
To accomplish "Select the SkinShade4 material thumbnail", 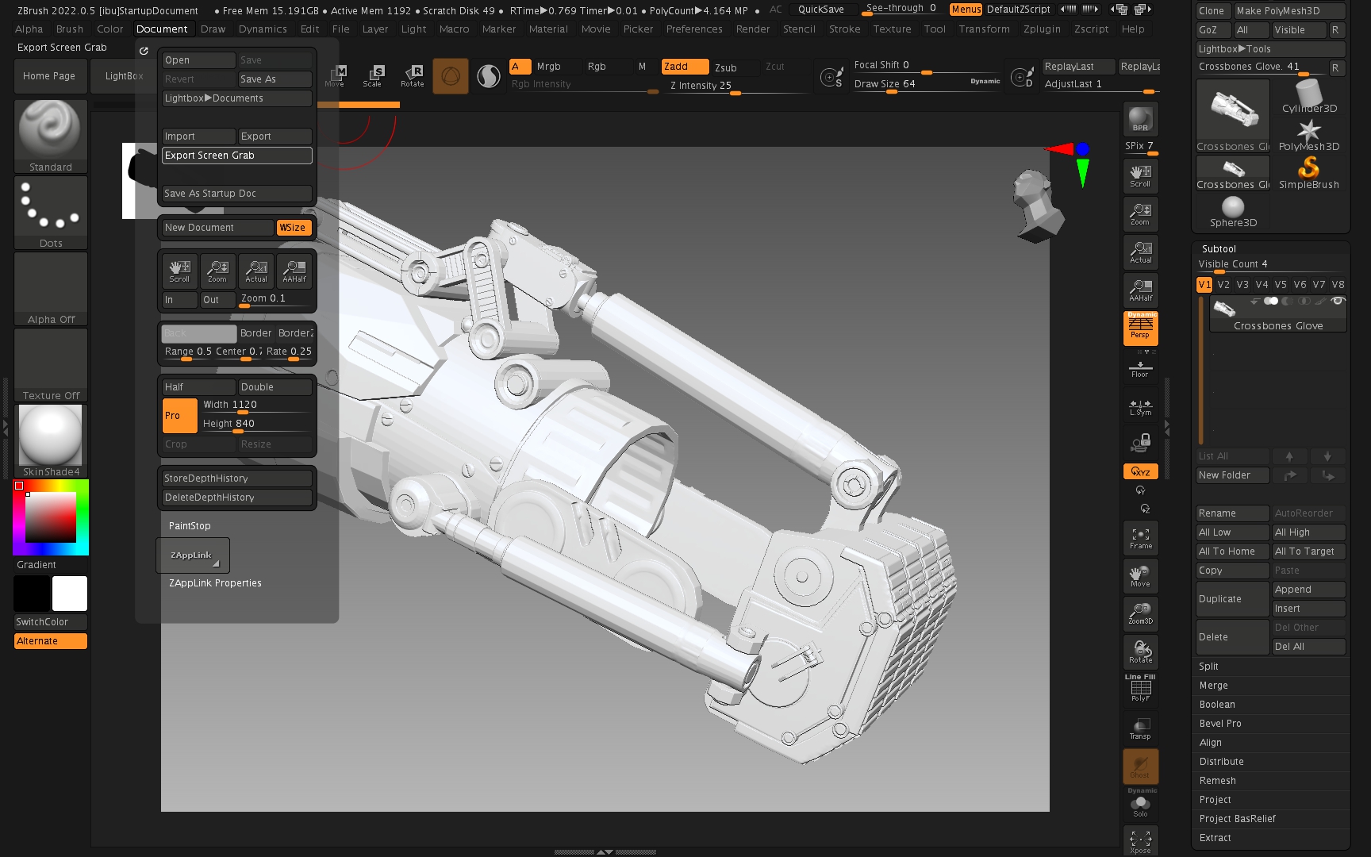I will 51,436.
